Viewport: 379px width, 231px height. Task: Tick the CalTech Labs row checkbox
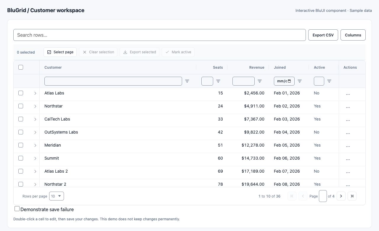point(21,119)
